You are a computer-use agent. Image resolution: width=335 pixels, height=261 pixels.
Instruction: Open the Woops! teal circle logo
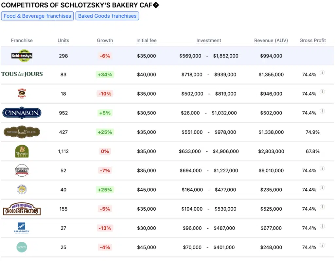point(22,247)
